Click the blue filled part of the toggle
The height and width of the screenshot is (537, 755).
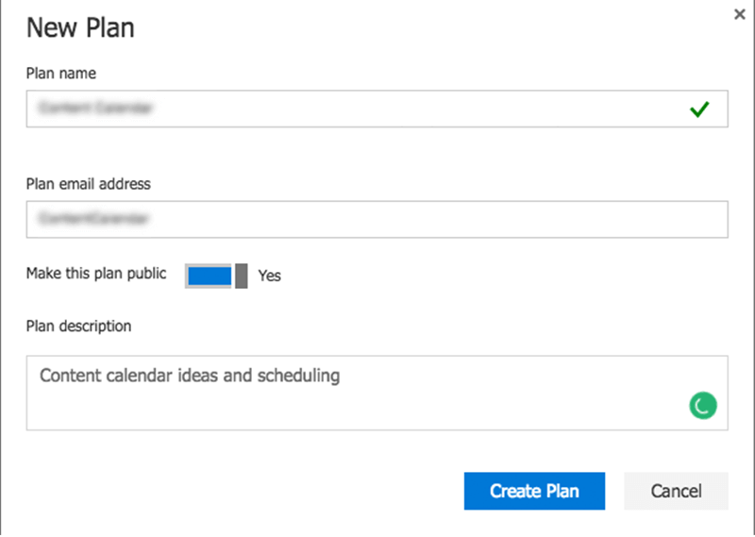pyautogui.click(x=210, y=277)
